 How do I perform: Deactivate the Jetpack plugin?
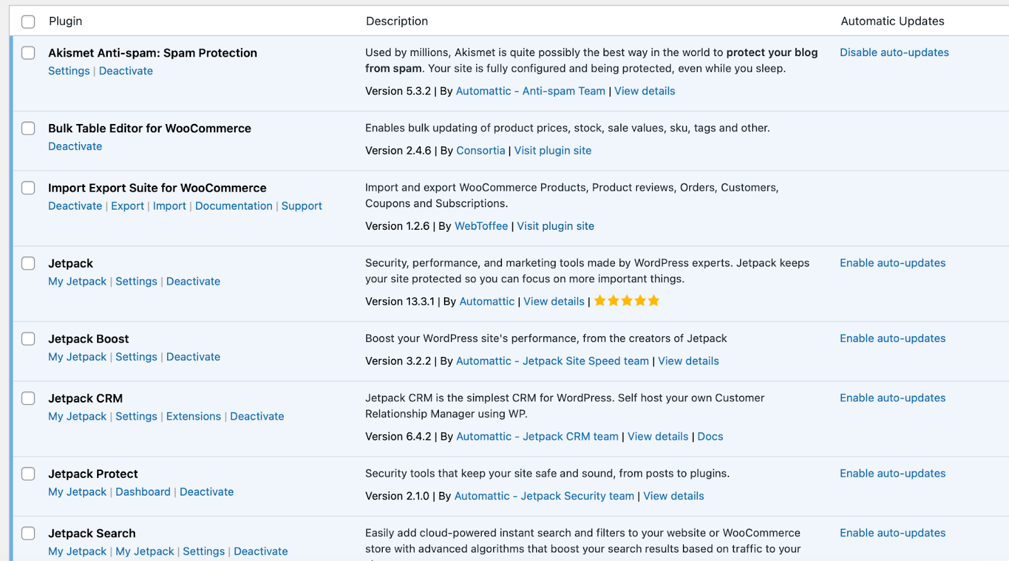pos(194,282)
